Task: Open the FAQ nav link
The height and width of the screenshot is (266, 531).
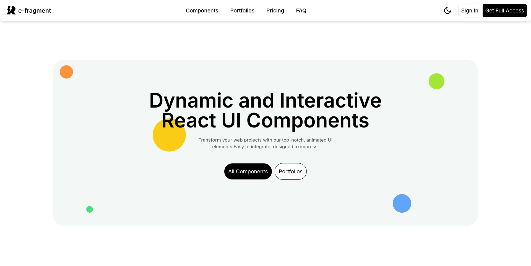Action: pos(301,11)
